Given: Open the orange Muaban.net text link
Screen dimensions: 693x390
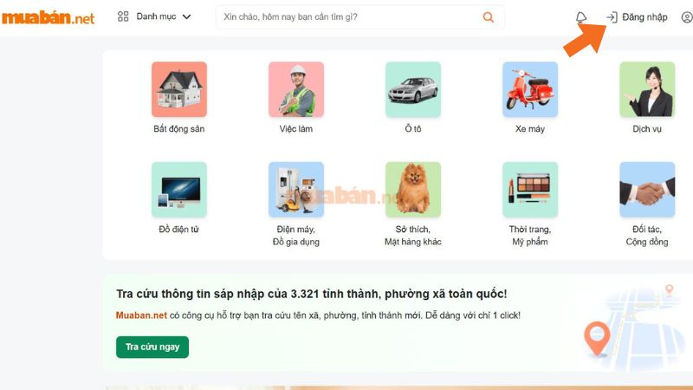Looking at the screenshot, I should coord(141,315).
